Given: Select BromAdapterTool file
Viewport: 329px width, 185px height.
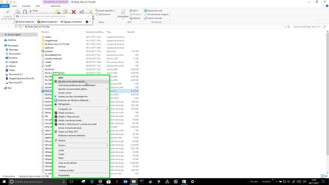Looking at the screenshot, I should click(x=53, y=55).
